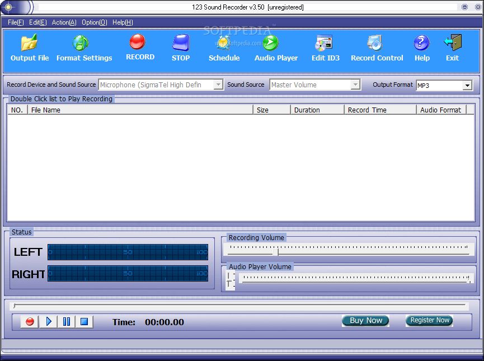
Task: Open the Edit menu
Action: pos(38,22)
